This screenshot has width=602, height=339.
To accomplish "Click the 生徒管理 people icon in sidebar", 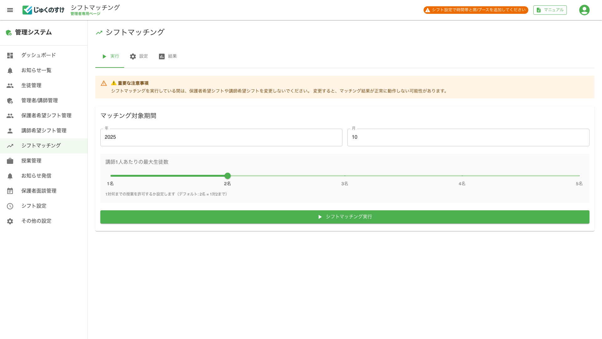I will tap(10, 85).
